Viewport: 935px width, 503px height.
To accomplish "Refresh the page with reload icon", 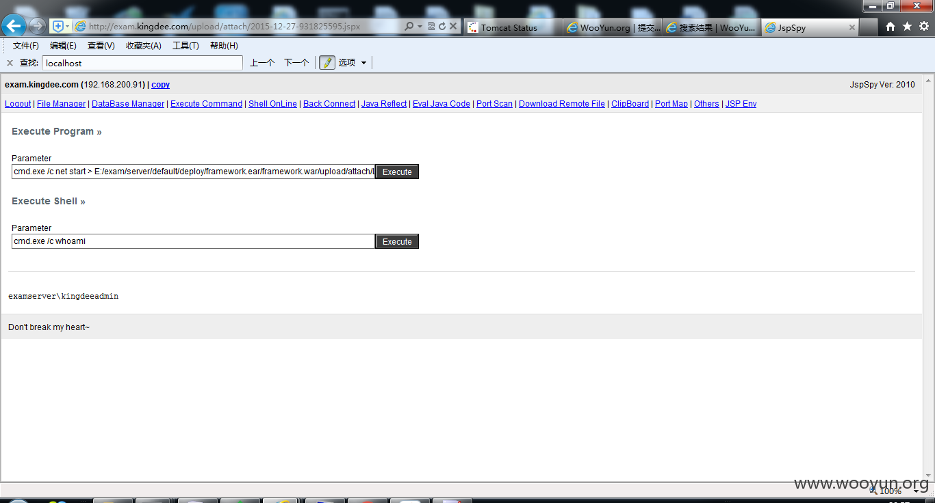I will coord(442,26).
